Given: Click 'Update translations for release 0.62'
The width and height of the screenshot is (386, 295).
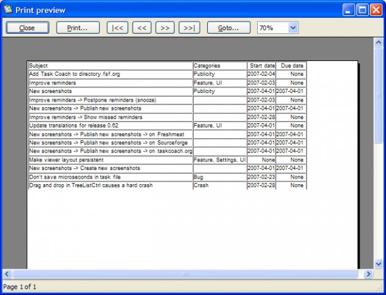Looking at the screenshot, I should coord(110,126).
